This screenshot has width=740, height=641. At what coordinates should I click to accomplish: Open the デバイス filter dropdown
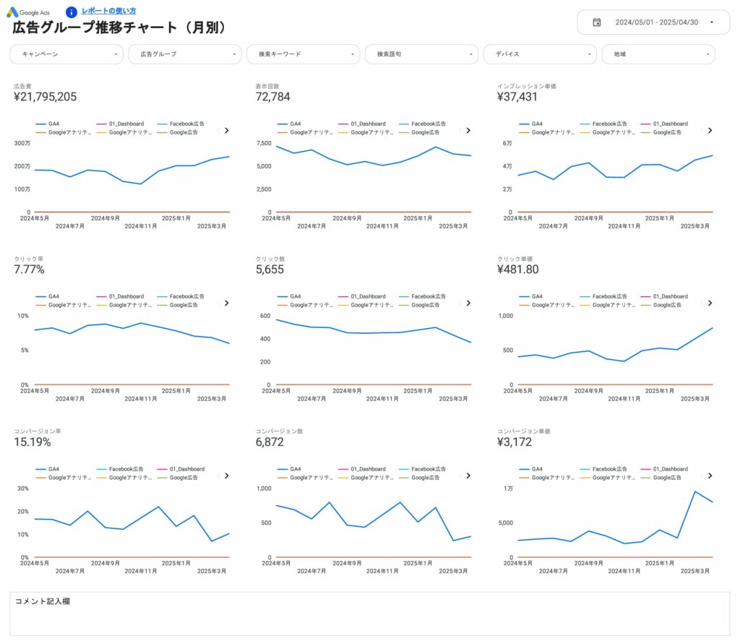pyautogui.click(x=540, y=54)
